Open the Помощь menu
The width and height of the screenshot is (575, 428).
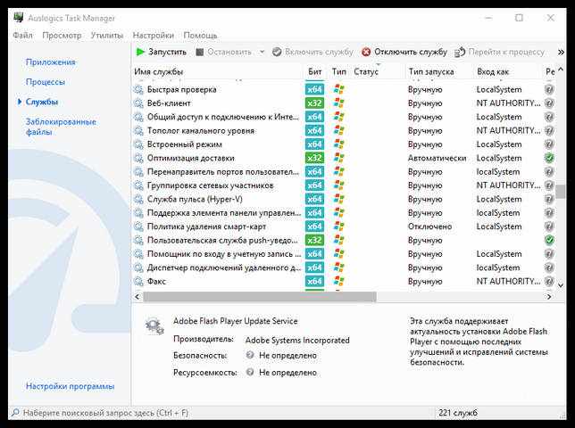pyautogui.click(x=200, y=36)
